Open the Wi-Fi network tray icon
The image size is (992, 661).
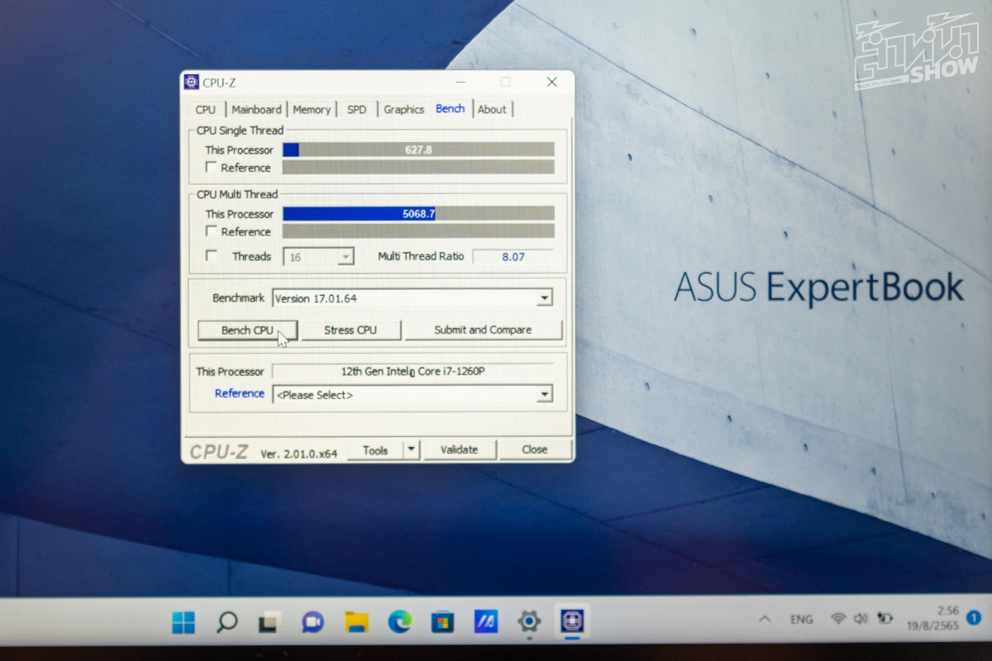pyautogui.click(x=838, y=619)
